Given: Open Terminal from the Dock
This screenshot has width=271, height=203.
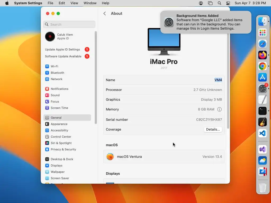Looking at the screenshot, I should [262, 111].
